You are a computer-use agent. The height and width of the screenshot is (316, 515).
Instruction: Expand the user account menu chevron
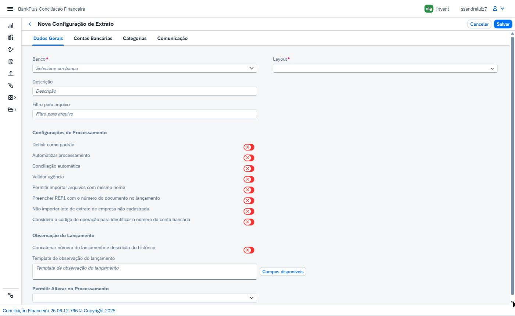coord(502,9)
